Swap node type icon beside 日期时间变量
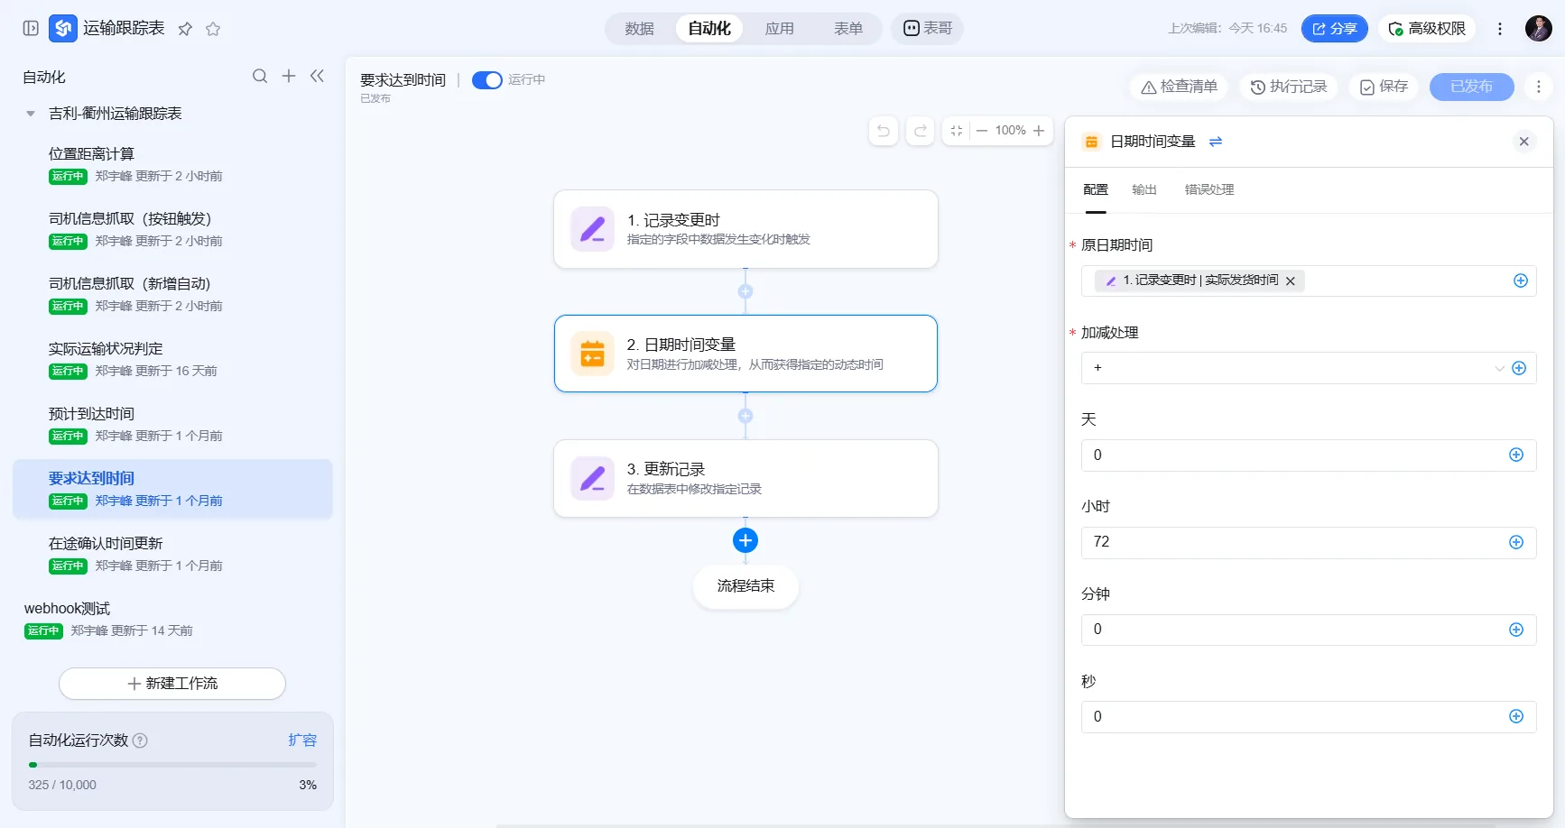 coord(1216,142)
